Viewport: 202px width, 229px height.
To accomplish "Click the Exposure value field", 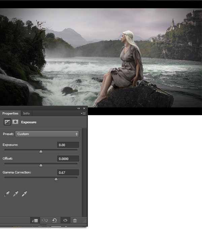I will click(68, 145).
